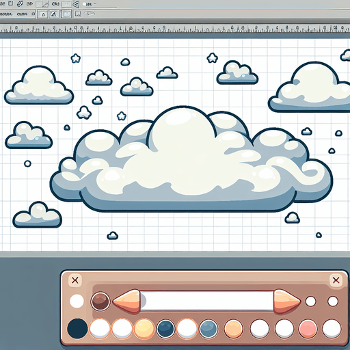Select the rectangle frame tool button

[x=66, y=14]
